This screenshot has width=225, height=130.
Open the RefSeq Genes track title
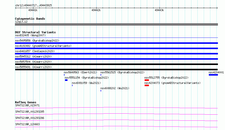click(x=26, y=102)
